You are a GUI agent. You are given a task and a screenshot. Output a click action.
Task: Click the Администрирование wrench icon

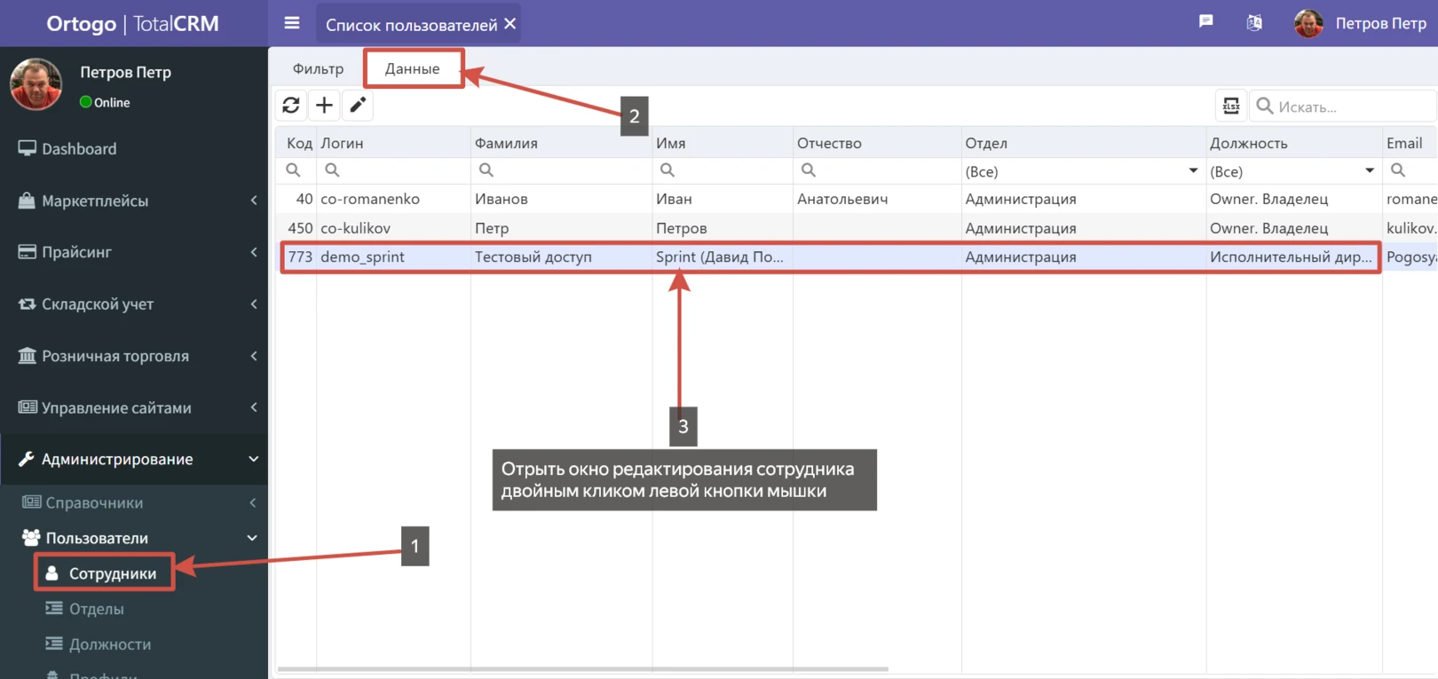pyautogui.click(x=27, y=459)
